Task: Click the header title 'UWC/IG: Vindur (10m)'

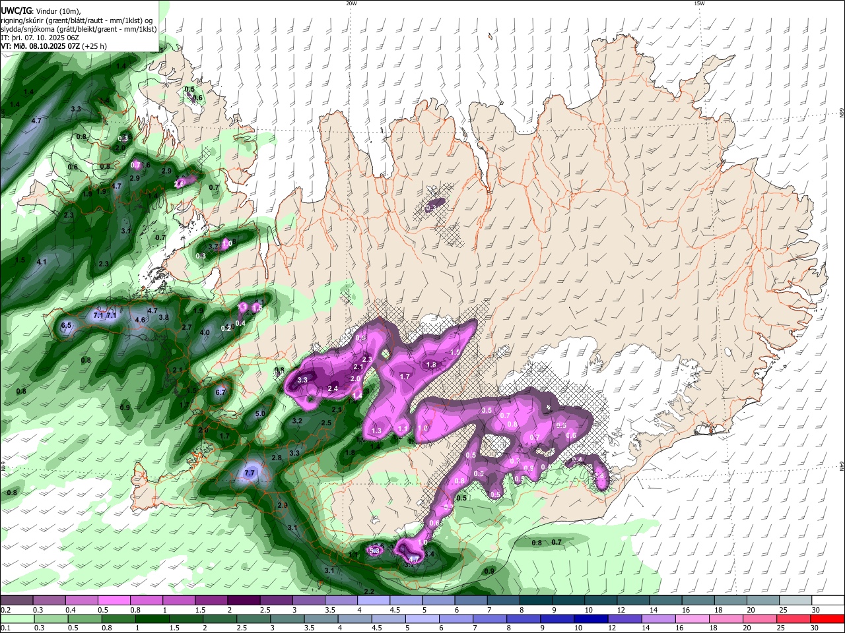Action: pyautogui.click(x=41, y=11)
